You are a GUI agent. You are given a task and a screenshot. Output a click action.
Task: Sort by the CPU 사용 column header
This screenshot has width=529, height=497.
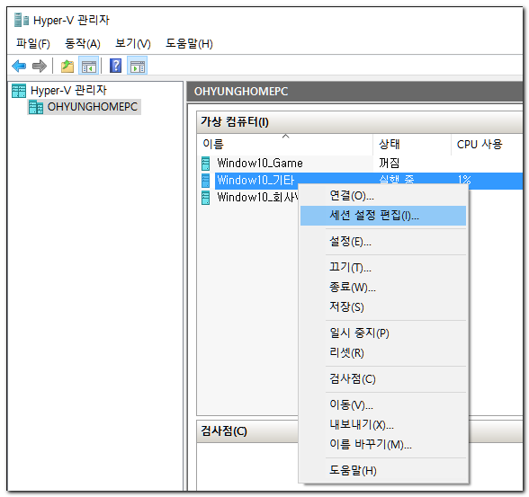coord(487,144)
